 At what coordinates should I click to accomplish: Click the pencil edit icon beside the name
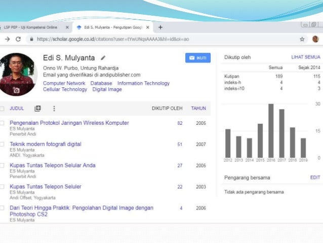[103, 58]
